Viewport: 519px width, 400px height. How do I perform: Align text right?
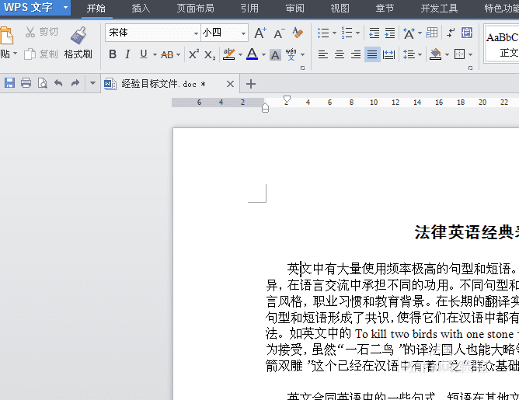click(x=356, y=54)
